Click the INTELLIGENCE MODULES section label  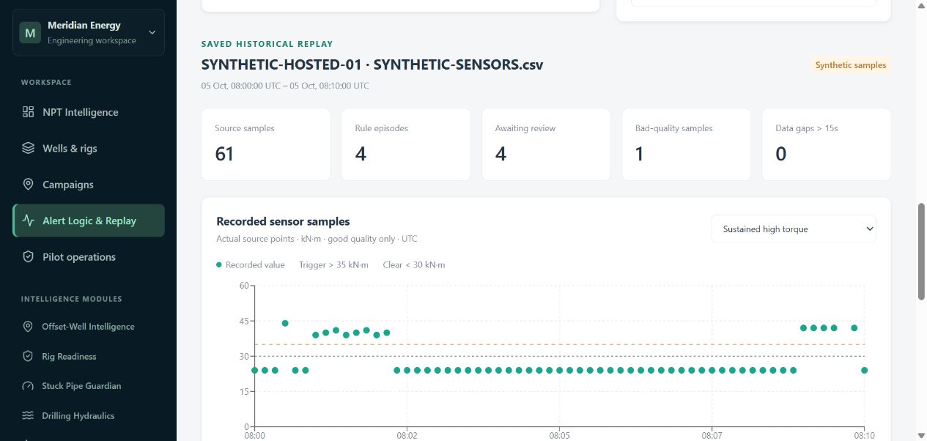(x=72, y=299)
